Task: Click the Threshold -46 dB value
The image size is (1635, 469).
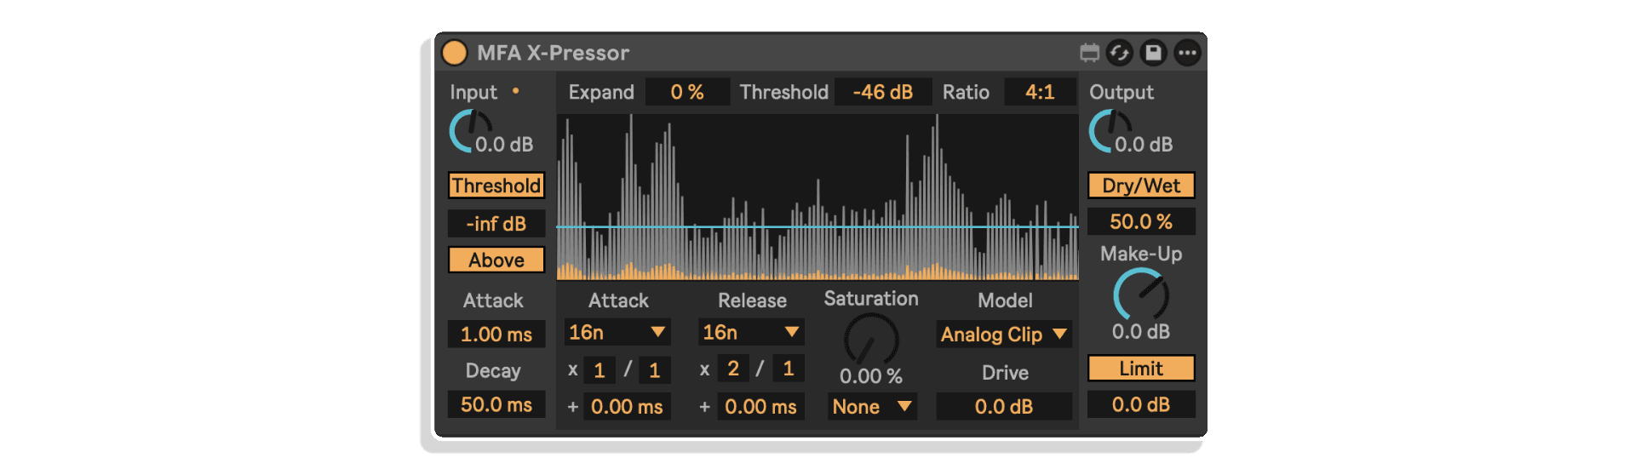Action: click(x=883, y=92)
